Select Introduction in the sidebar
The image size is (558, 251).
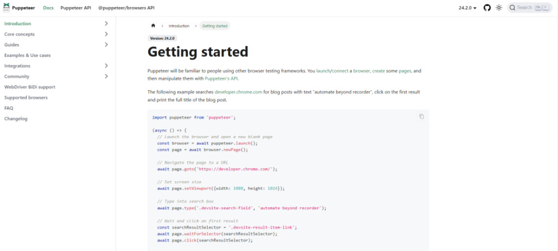[x=17, y=24]
